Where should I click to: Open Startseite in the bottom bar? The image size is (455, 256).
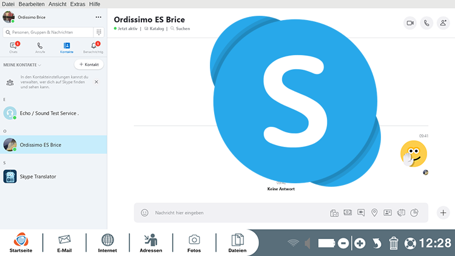pyautogui.click(x=21, y=243)
